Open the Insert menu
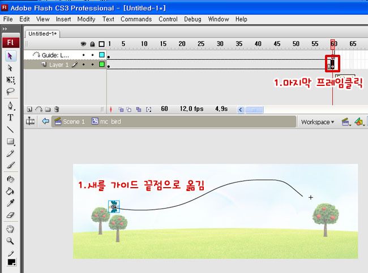The height and width of the screenshot is (273, 368). (63, 19)
